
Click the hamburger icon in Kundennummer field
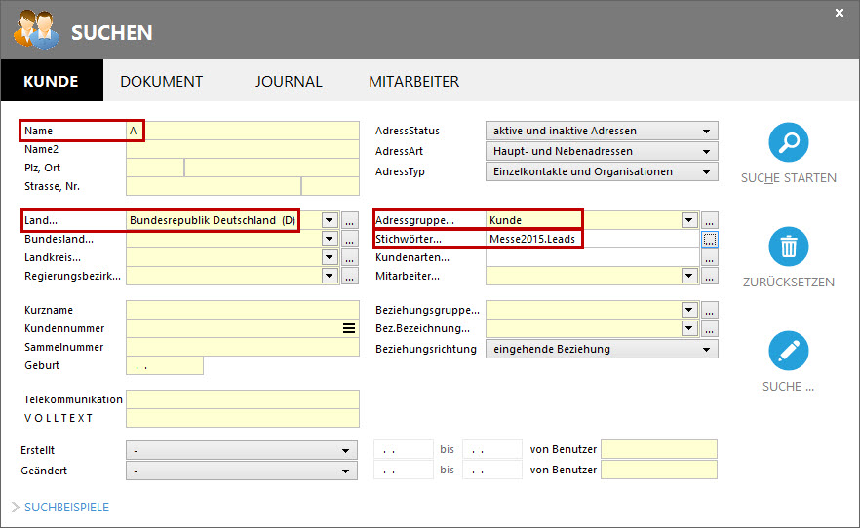pyautogui.click(x=349, y=329)
